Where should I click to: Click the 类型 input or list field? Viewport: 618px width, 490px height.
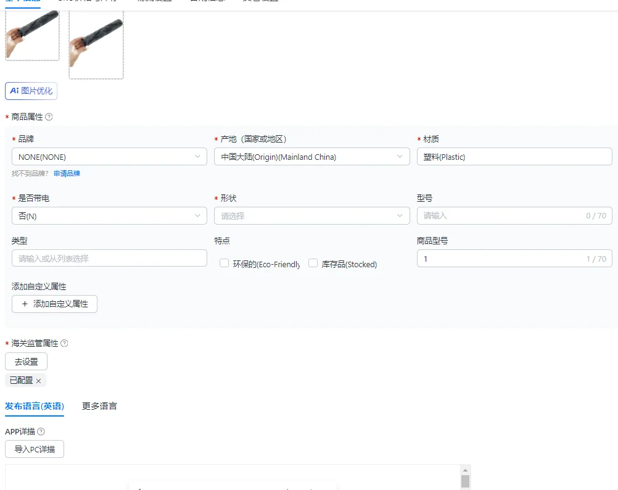click(109, 258)
